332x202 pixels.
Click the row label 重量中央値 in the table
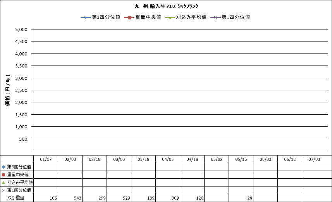coord(18,174)
